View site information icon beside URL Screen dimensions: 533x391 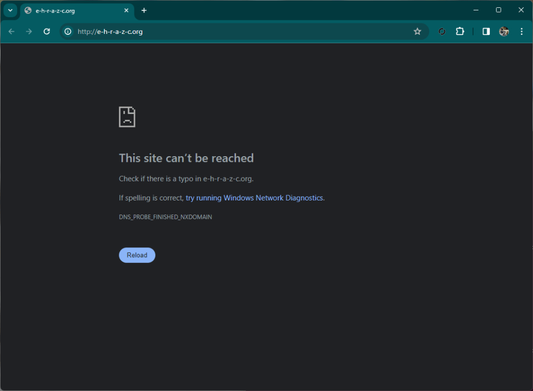click(x=68, y=32)
